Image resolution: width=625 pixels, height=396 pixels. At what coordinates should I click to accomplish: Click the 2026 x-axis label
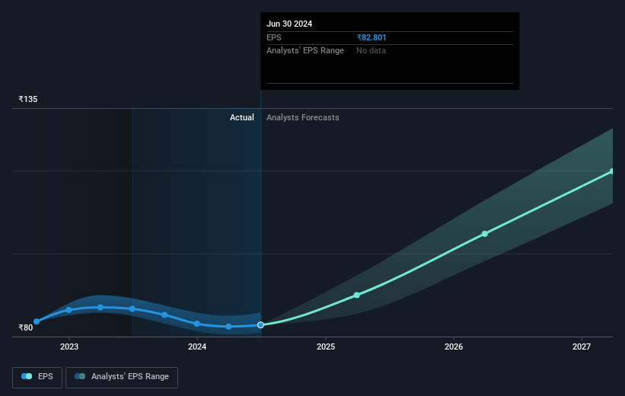(x=454, y=346)
